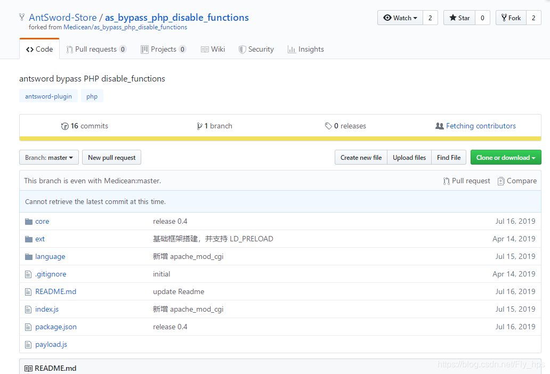Click Fetching contributors link
Screen dimensions: 550x374
coord(481,126)
